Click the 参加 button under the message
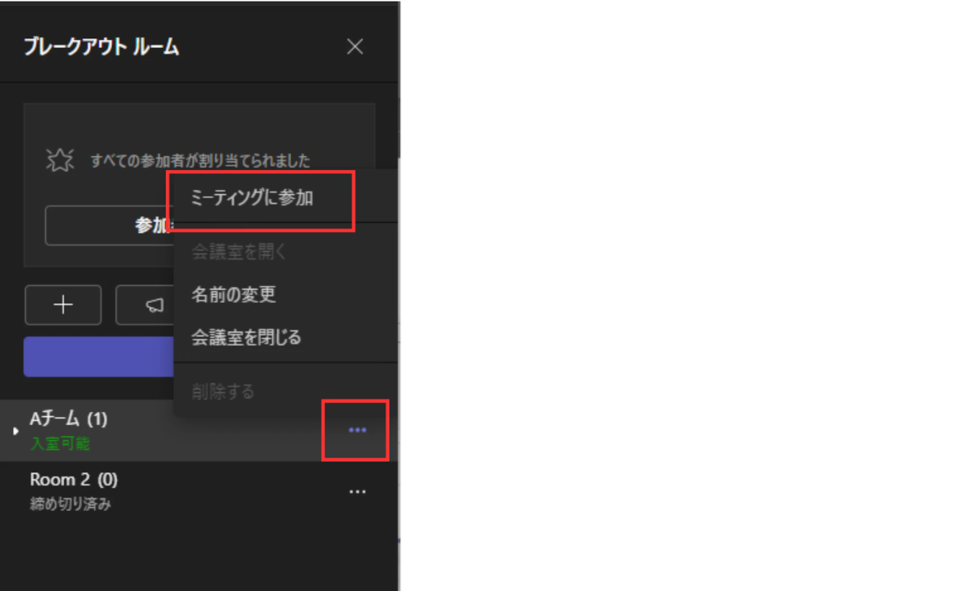The width and height of the screenshot is (978, 591). [x=110, y=226]
